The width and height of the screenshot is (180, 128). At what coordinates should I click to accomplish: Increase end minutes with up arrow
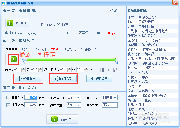pos(69,68)
